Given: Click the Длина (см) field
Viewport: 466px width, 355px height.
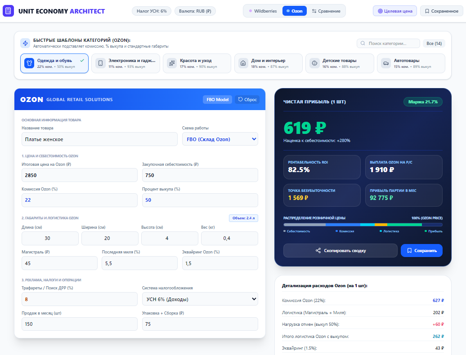Looking at the screenshot, I should point(50,238).
